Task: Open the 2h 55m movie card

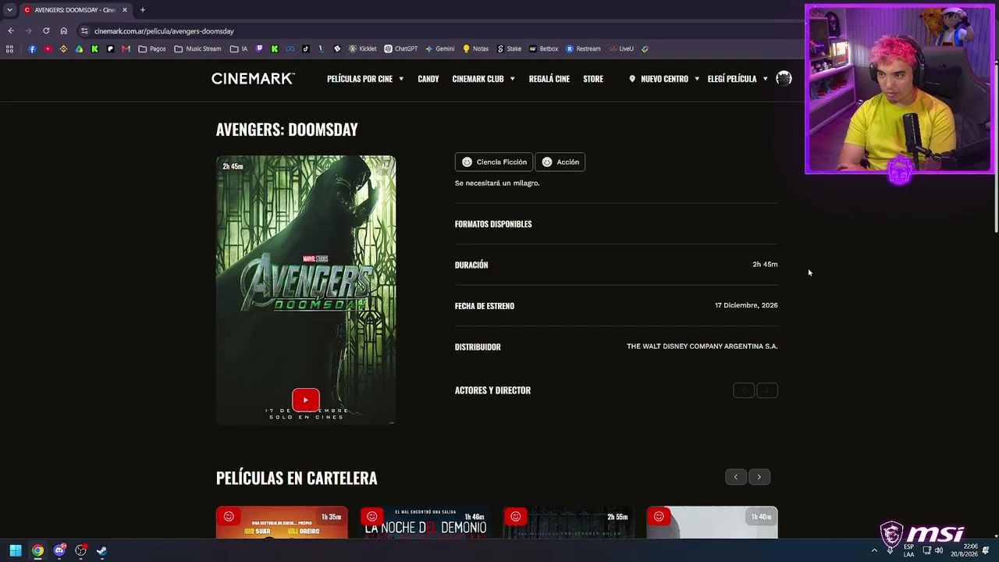Action: click(x=569, y=522)
